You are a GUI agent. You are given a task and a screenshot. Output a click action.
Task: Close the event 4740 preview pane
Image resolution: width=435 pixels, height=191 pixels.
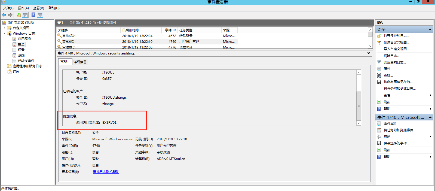(x=369, y=53)
